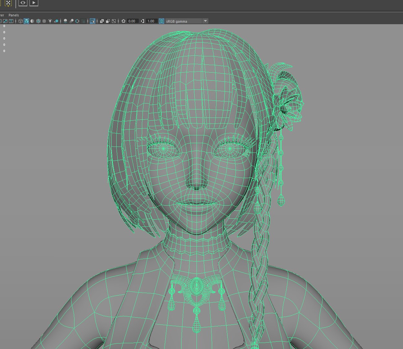
Task: Click the exposure value field 0.00
Action: [x=132, y=21]
